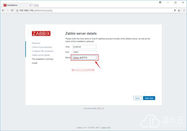Image resolution: width=187 pixels, height=131 pixels.
Task: Reload the page with refresh icon
Action: [x=12, y=10]
